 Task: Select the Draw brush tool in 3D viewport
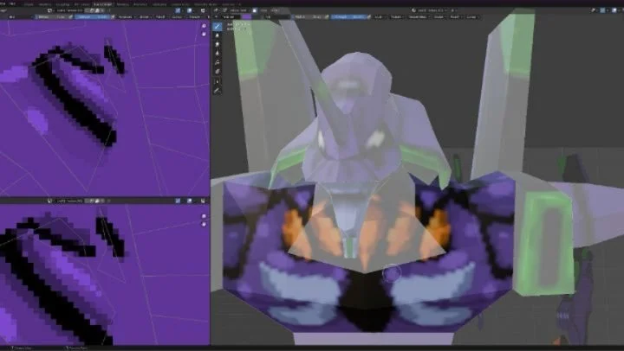tap(217, 27)
